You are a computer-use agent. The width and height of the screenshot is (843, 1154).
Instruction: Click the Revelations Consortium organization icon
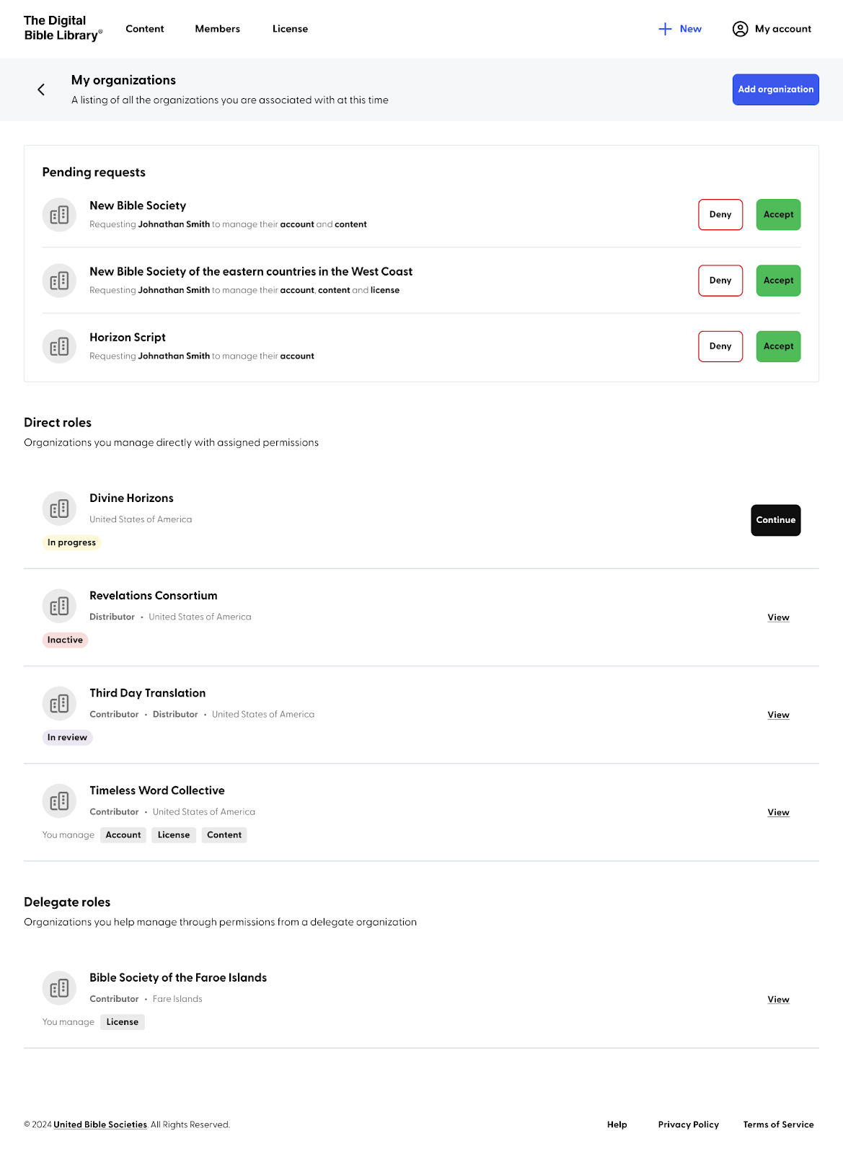coord(59,606)
